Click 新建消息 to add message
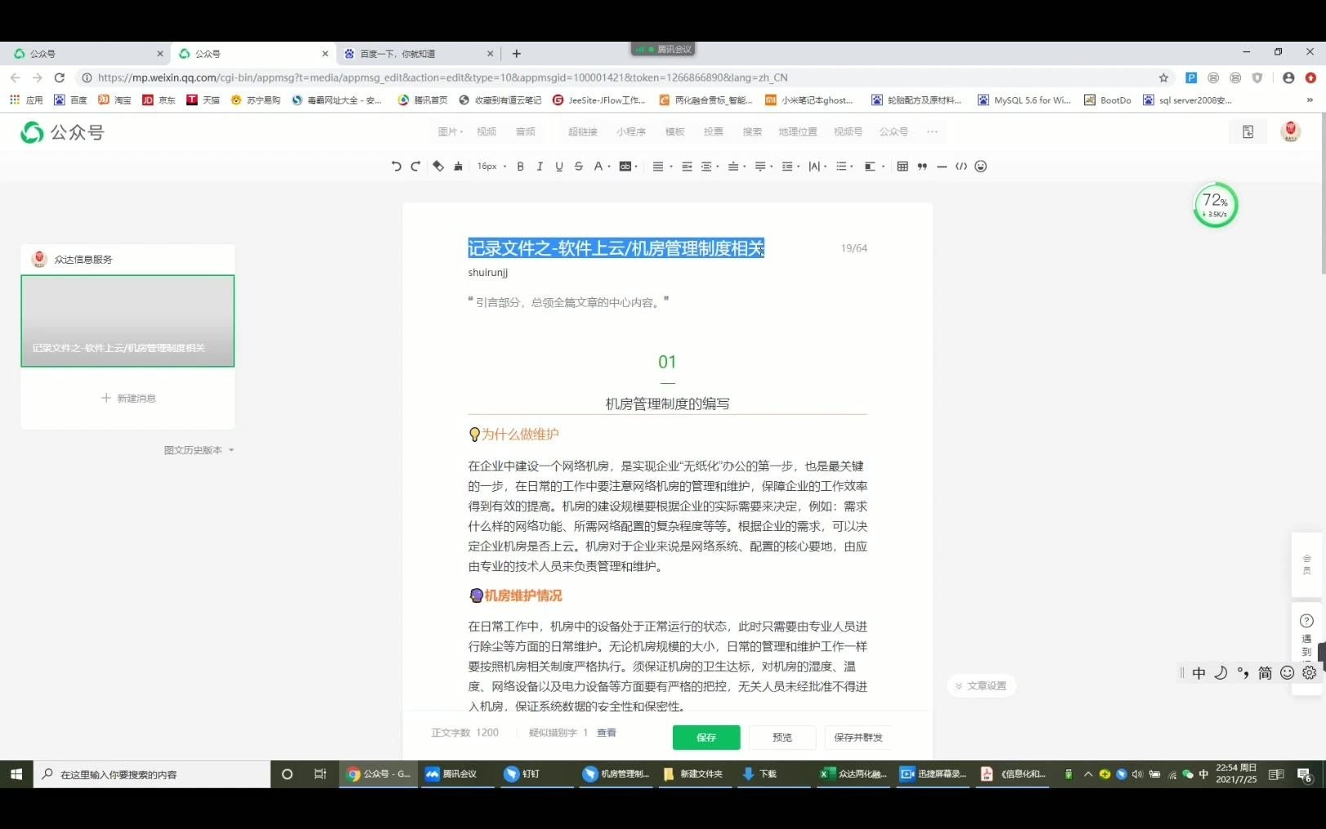1326x829 pixels. (x=128, y=399)
